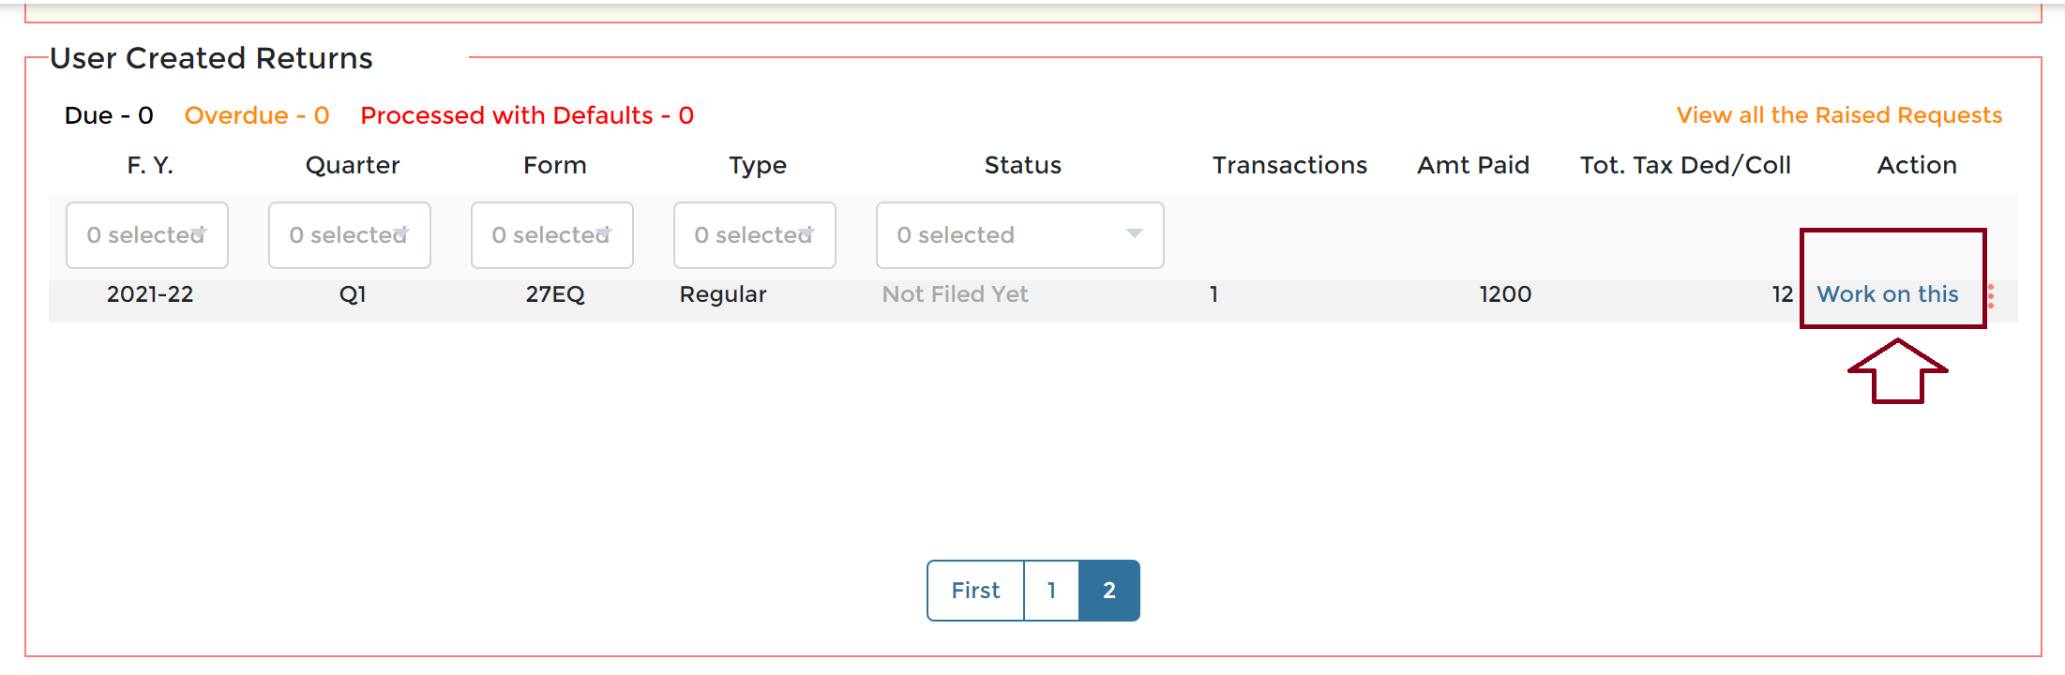The height and width of the screenshot is (675, 2065).
Task: Open three-dot options menu beside Work on this
Action: pyautogui.click(x=1991, y=296)
